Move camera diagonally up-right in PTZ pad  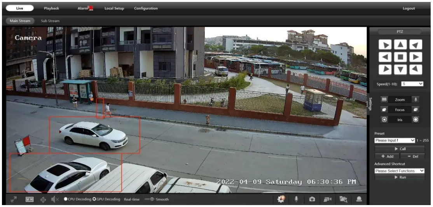click(416, 44)
